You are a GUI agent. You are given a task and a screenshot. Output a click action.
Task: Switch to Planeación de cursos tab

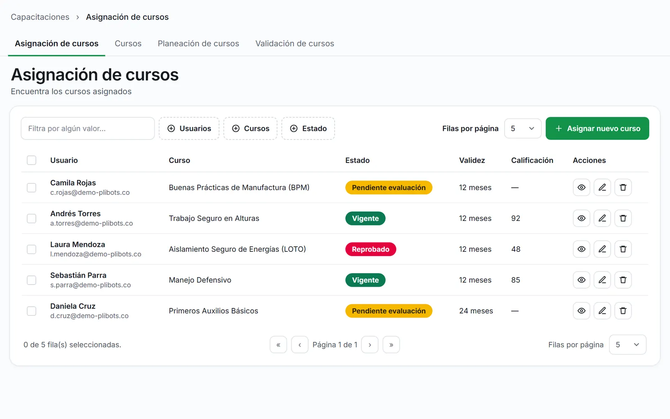198,44
